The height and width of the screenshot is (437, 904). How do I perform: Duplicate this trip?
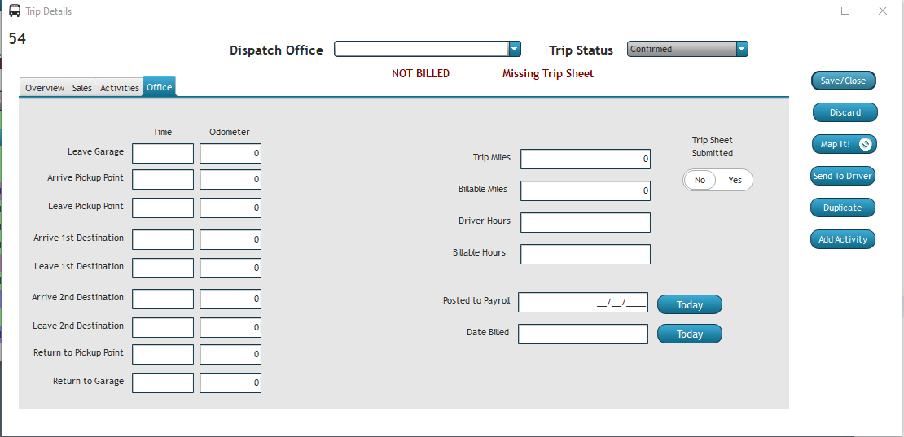(842, 208)
